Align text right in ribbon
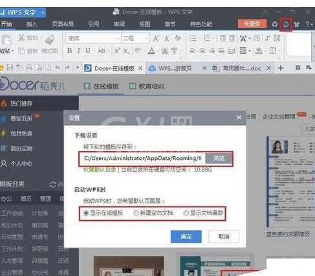The height and width of the screenshot is (276, 315). [212, 51]
